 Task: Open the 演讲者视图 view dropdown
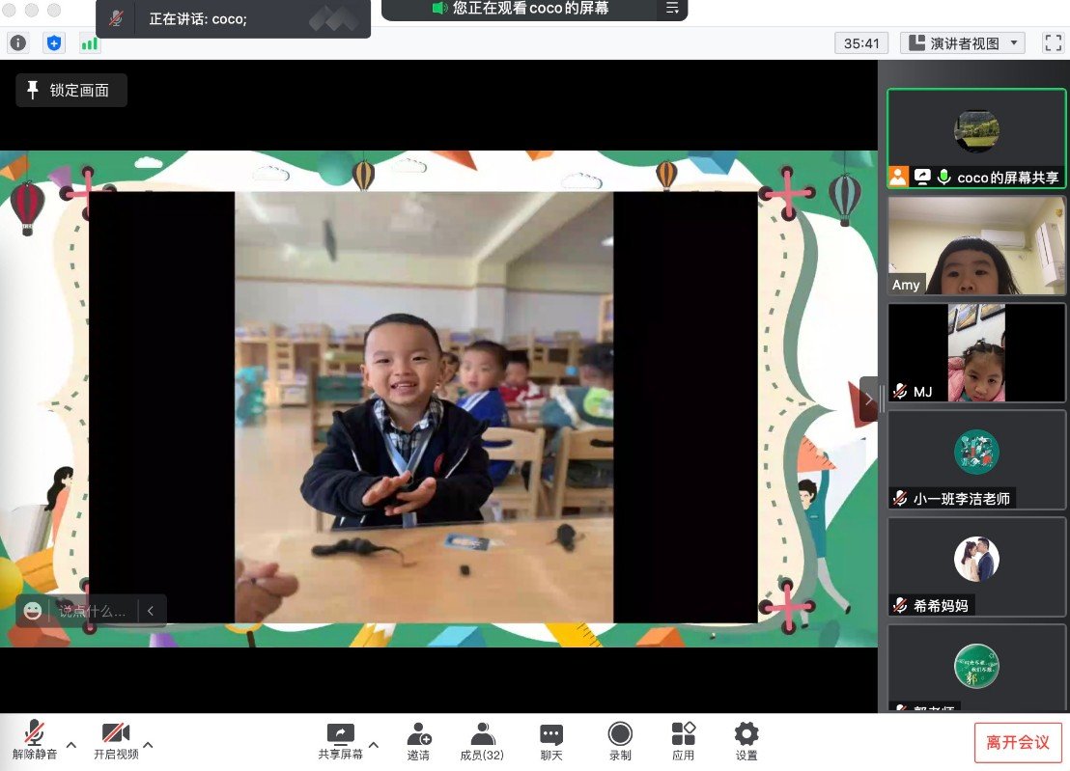(x=963, y=43)
